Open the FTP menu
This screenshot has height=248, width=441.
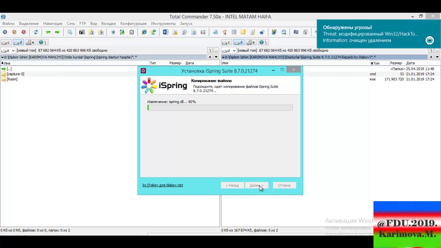[82, 23]
